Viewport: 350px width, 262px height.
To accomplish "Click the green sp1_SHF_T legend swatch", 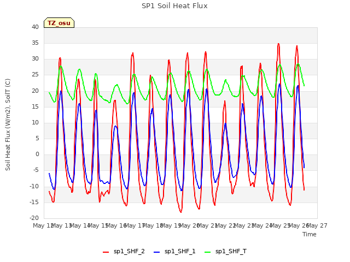I will (x=208, y=252).
